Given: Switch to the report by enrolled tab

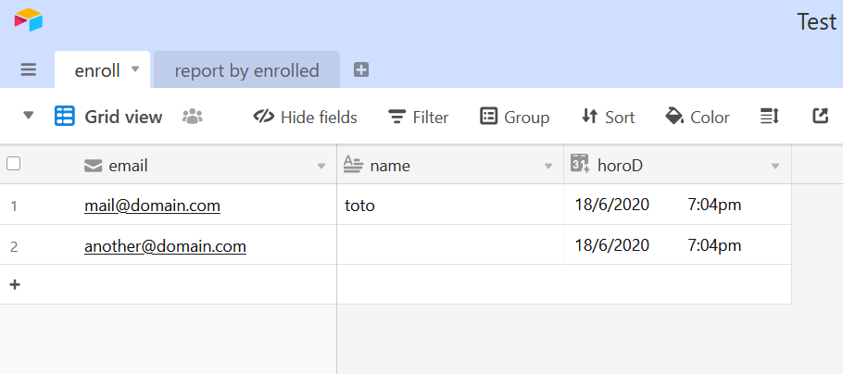Looking at the screenshot, I should point(246,69).
